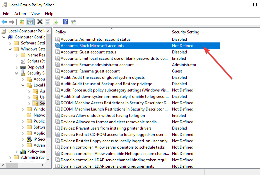Image resolution: width=260 pixels, height=175 pixels.
Task: Open the View menu
Action: point(35,14)
